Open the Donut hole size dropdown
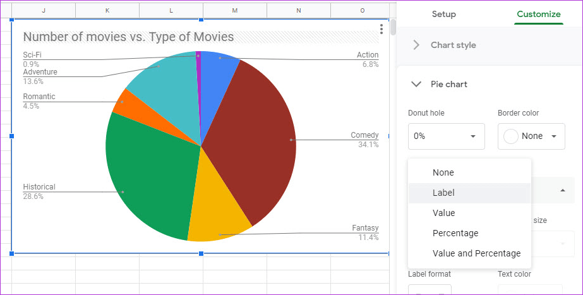 (x=446, y=136)
